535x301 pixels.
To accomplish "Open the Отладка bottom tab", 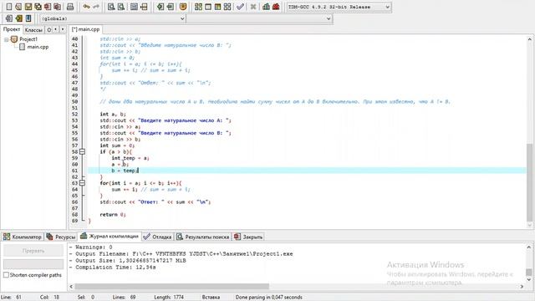I will [x=158, y=237].
